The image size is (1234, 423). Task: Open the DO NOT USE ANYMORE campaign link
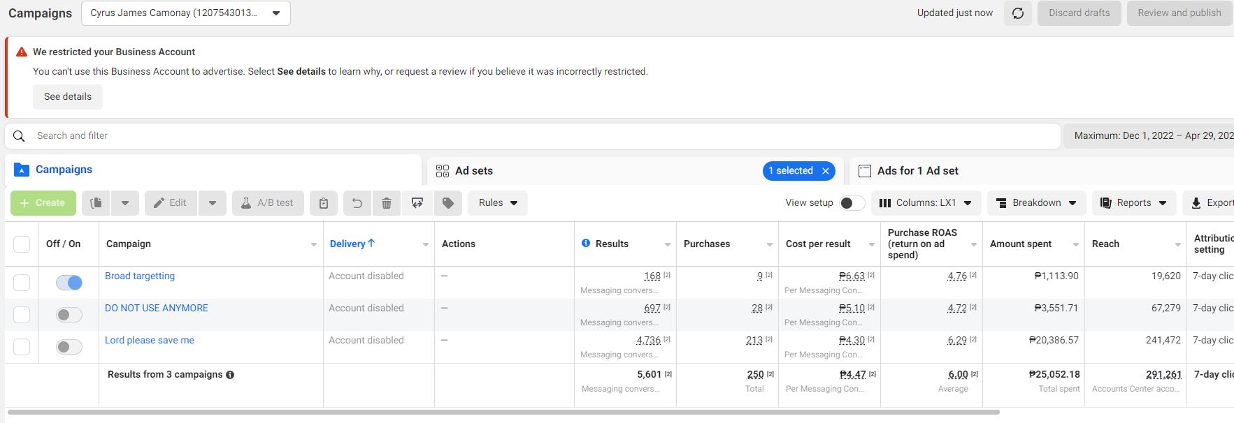coord(157,308)
